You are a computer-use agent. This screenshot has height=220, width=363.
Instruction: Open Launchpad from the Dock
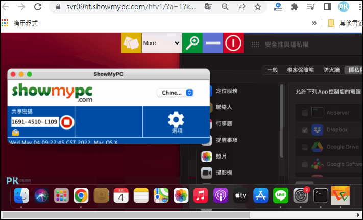[x=61, y=195]
